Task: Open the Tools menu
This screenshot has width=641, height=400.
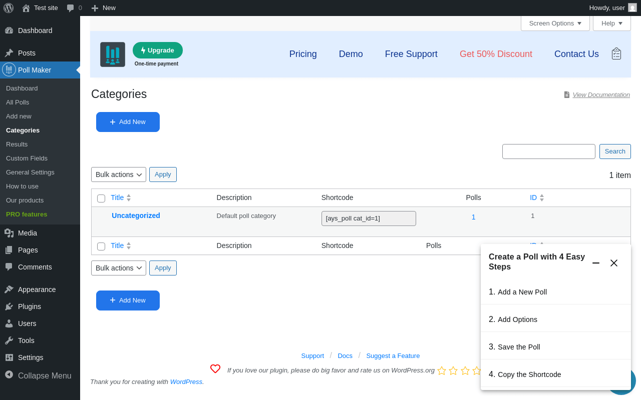Action: coord(40,340)
